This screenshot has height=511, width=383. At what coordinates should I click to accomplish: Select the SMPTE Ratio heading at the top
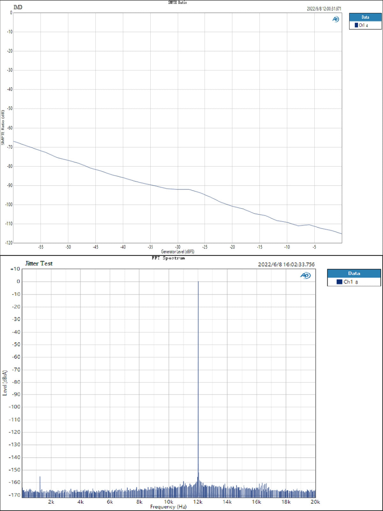point(177,3)
